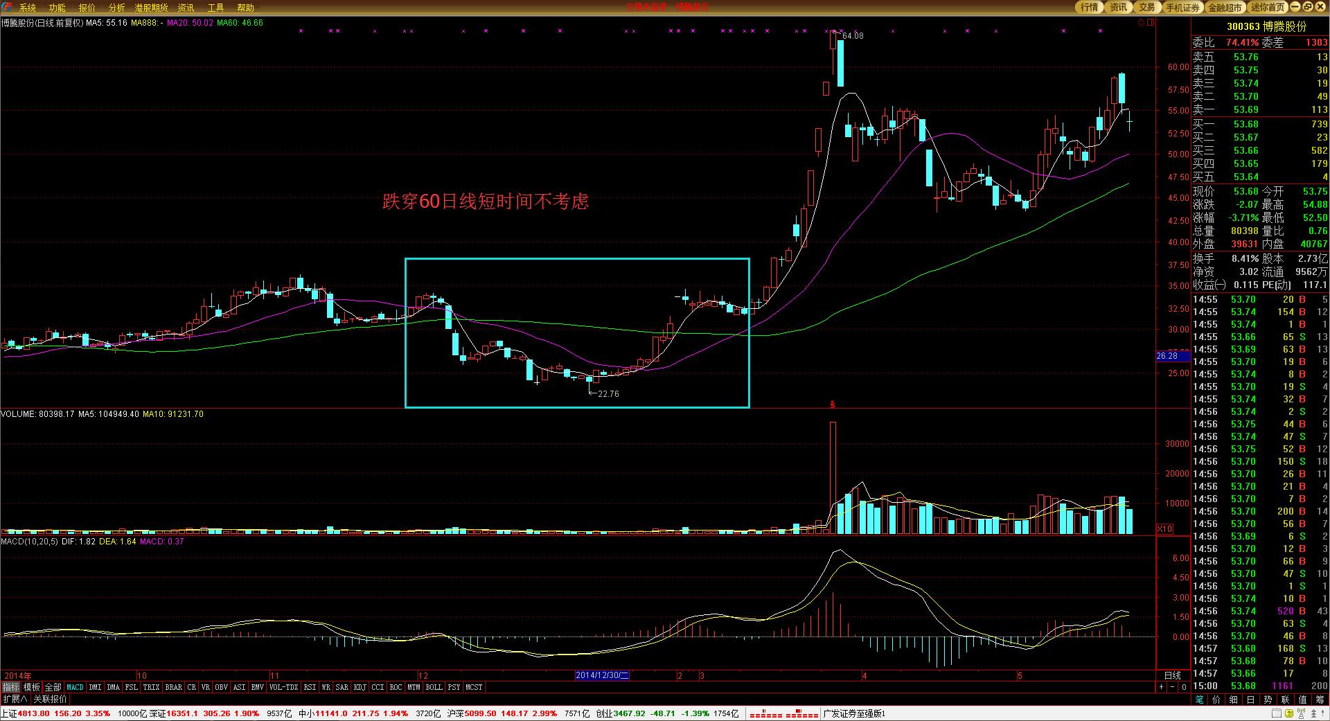Open the 系统 menu
The height and width of the screenshot is (721, 1330).
coord(28,8)
